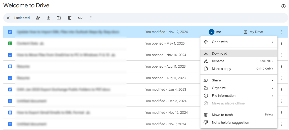Click the share person-plus icon in the selection toolbar
The image size is (289, 130).
point(38,18)
